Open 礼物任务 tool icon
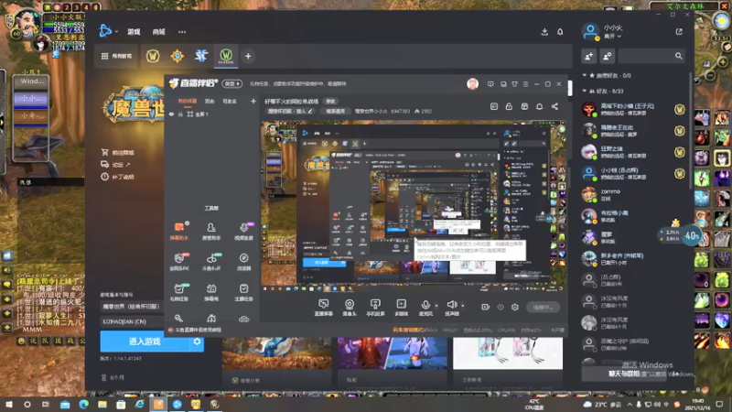 pyautogui.click(x=178, y=292)
